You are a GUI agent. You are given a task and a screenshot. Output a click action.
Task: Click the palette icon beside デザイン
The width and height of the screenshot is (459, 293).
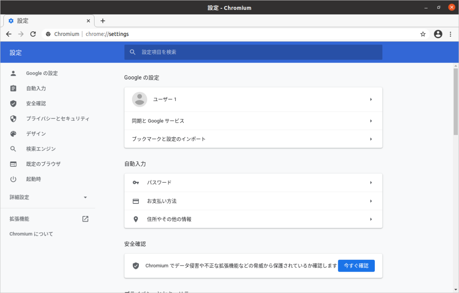pos(13,134)
